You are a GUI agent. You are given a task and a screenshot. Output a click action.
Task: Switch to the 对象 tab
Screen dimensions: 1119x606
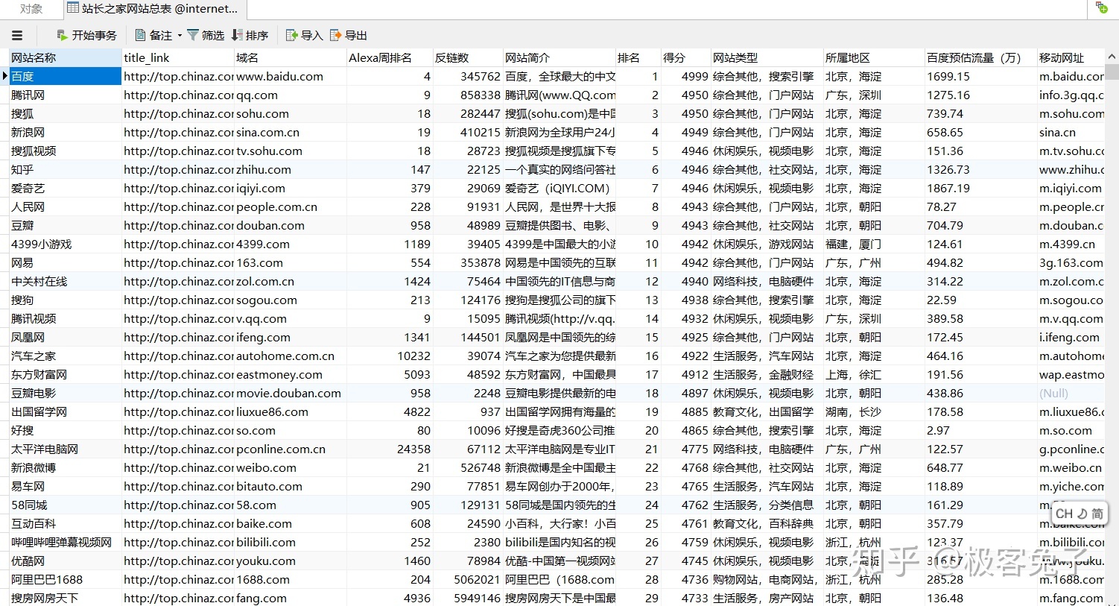click(31, 9)
